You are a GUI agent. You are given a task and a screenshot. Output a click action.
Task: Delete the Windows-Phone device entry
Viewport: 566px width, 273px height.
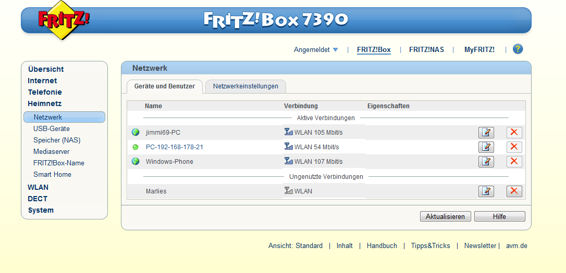514,162
